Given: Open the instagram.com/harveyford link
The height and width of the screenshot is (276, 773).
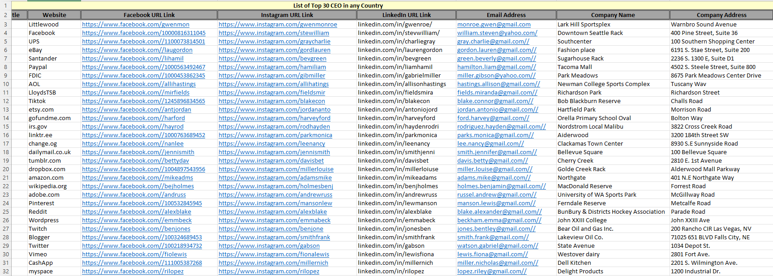Looking at the screenshot, I should point(274,118).
